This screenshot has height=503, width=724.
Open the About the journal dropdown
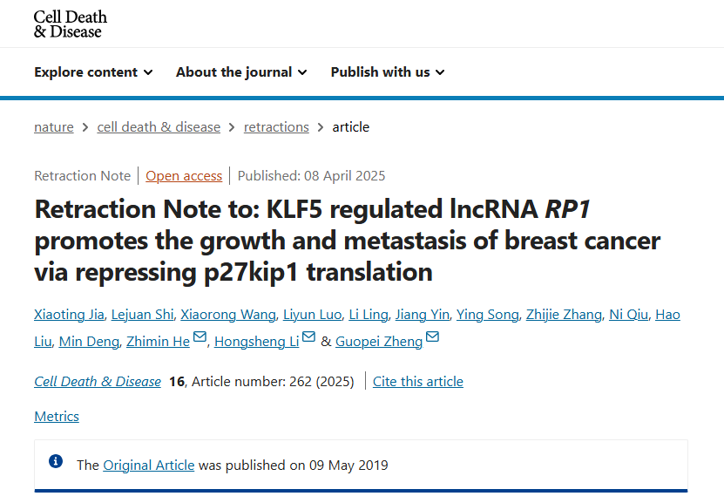tap(241, 72)
